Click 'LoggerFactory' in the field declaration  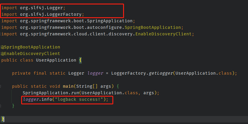(128, 73)
